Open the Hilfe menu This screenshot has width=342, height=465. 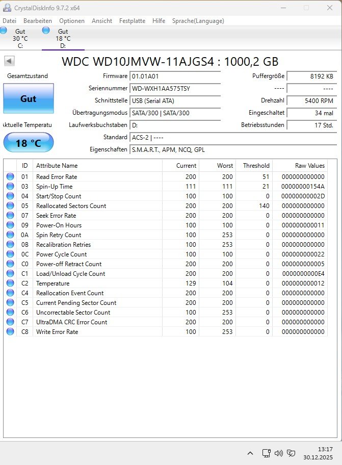159,21
